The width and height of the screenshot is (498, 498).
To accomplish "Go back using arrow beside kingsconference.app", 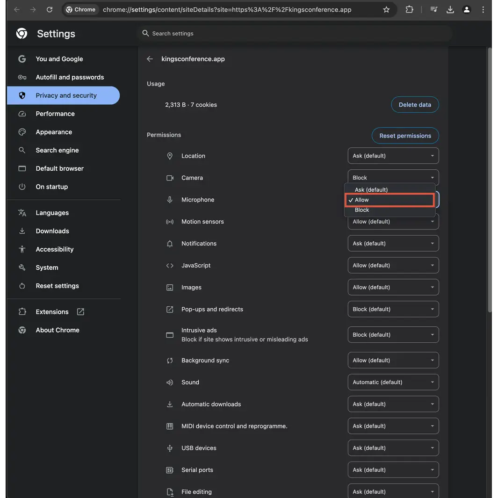I will (x=150, y=59).
